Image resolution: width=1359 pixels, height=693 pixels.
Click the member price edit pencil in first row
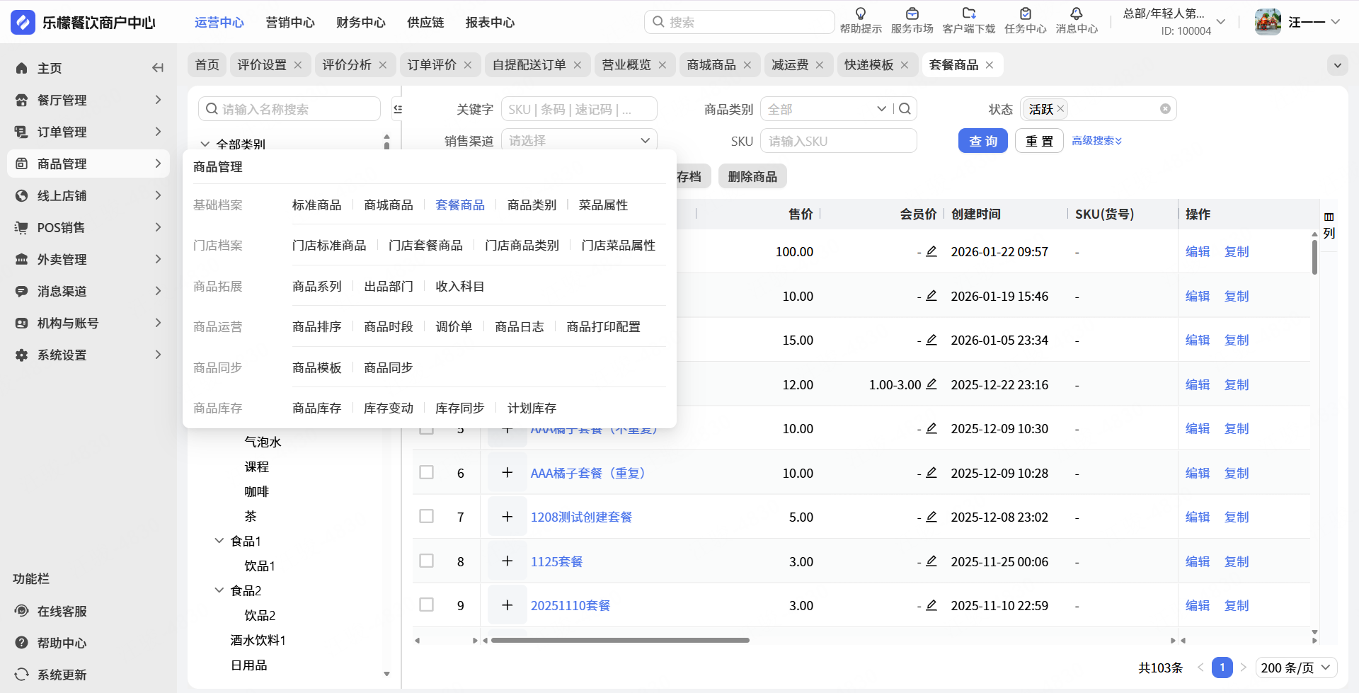pyautogui.click(x=931, y=251)
